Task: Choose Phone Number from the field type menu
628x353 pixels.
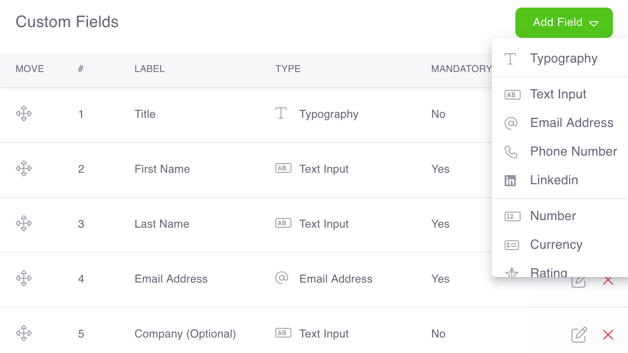Action: 573,152
